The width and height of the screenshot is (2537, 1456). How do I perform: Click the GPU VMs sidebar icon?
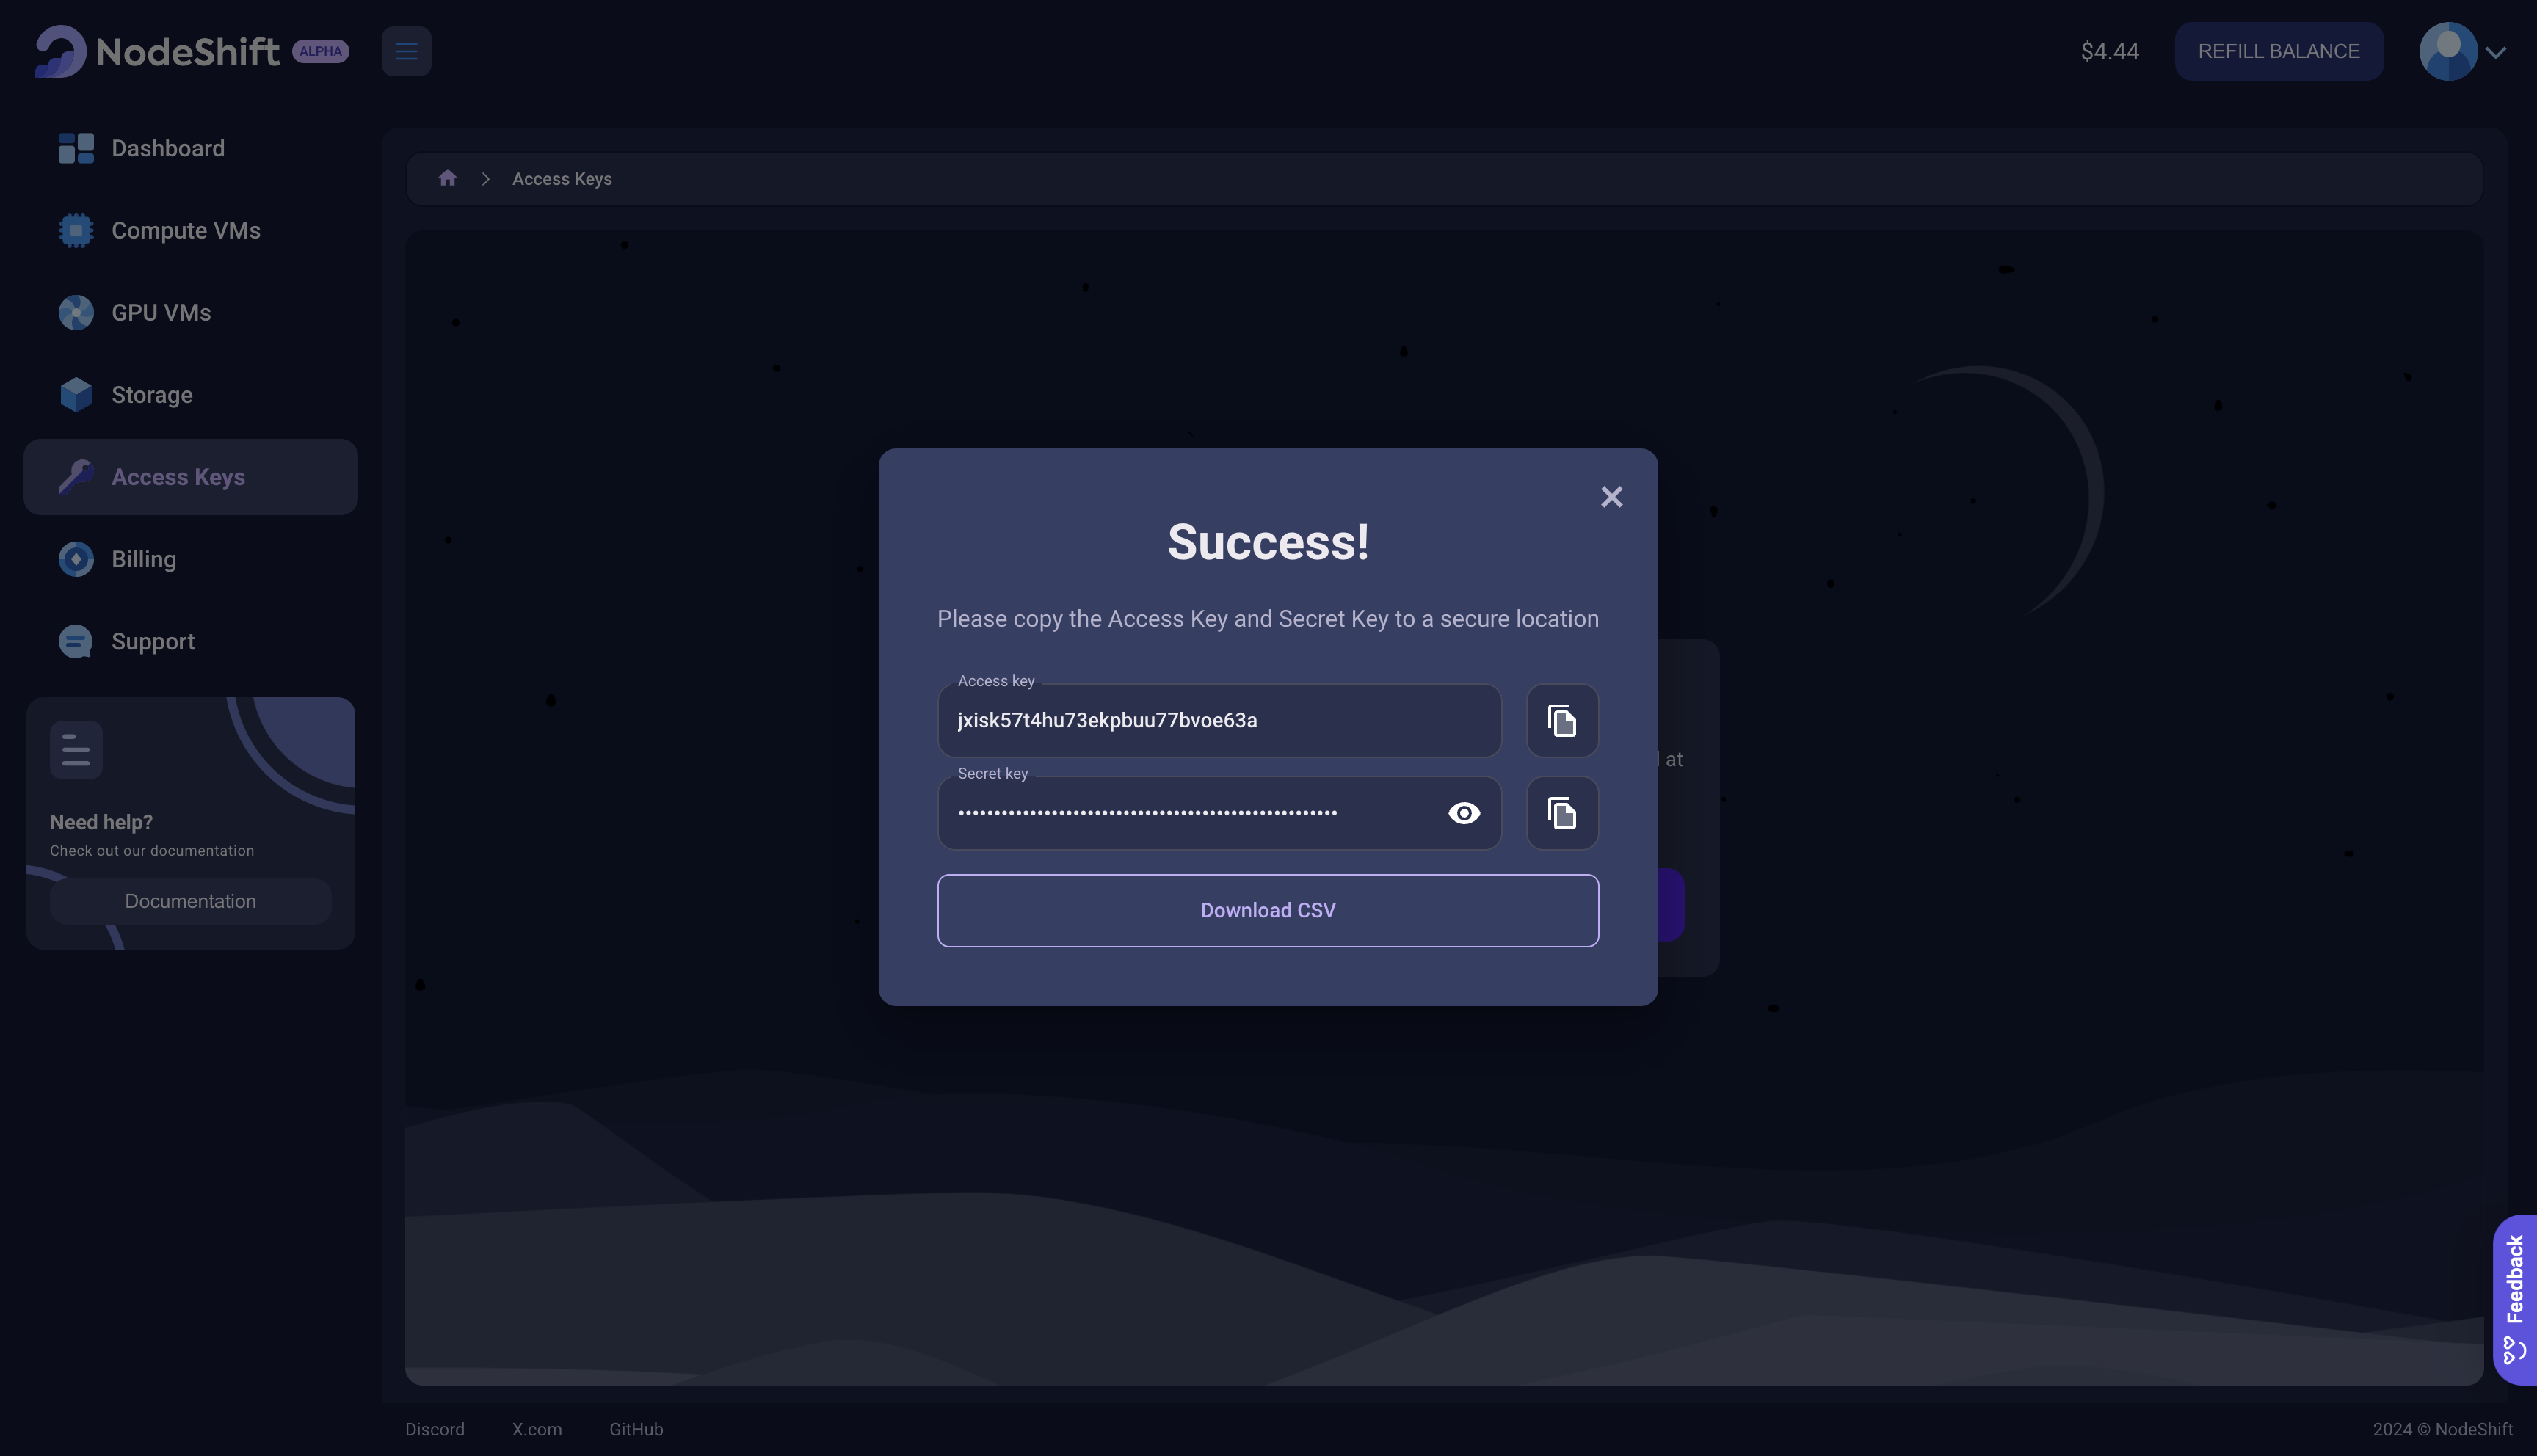(75, 312)
